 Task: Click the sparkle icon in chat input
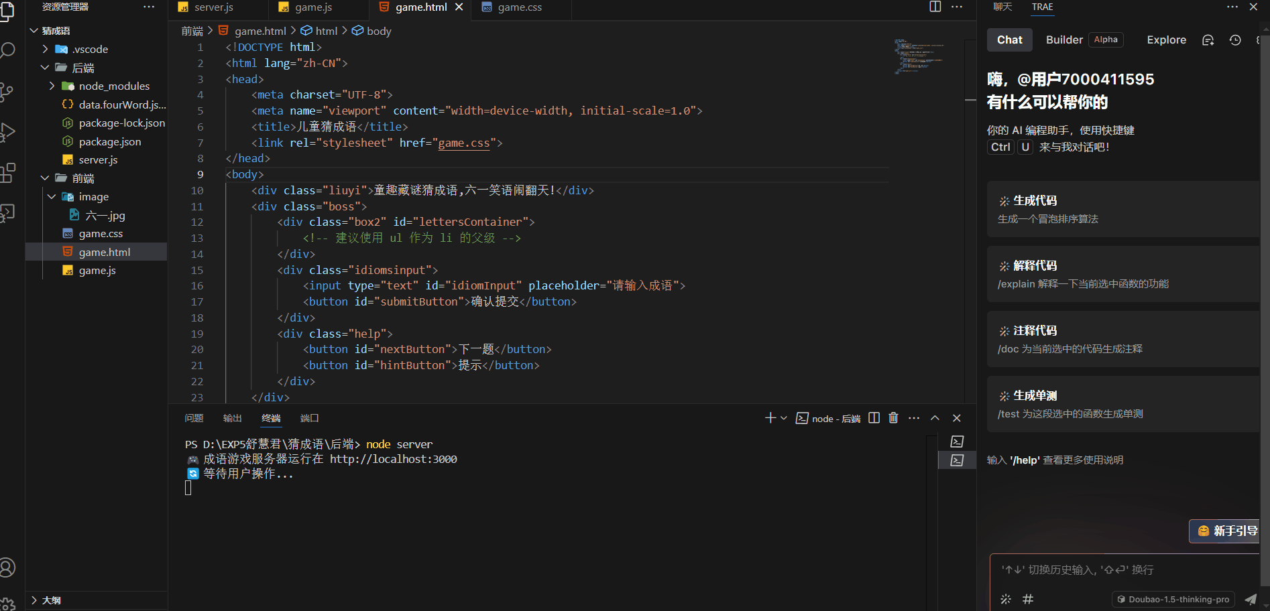click(1005, 600)
